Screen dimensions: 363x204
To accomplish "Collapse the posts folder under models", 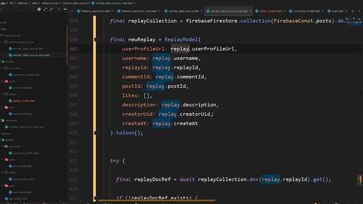I will click(2, 82).
